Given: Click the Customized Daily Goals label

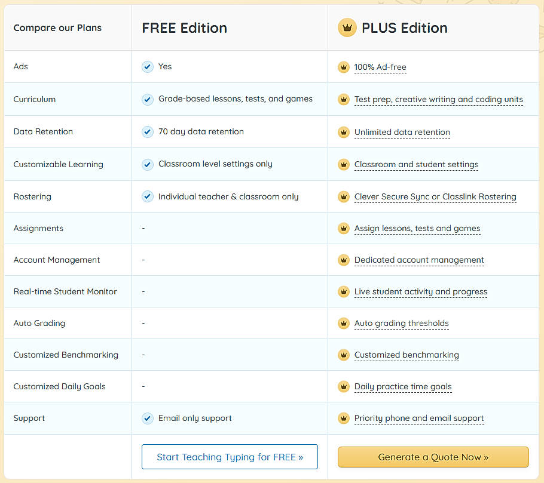Looking at the screenshot, I should [59, 386].
